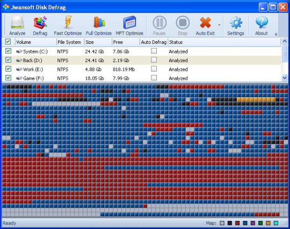
Task: Launch Fast Optimize
Action: pos(68,26)
